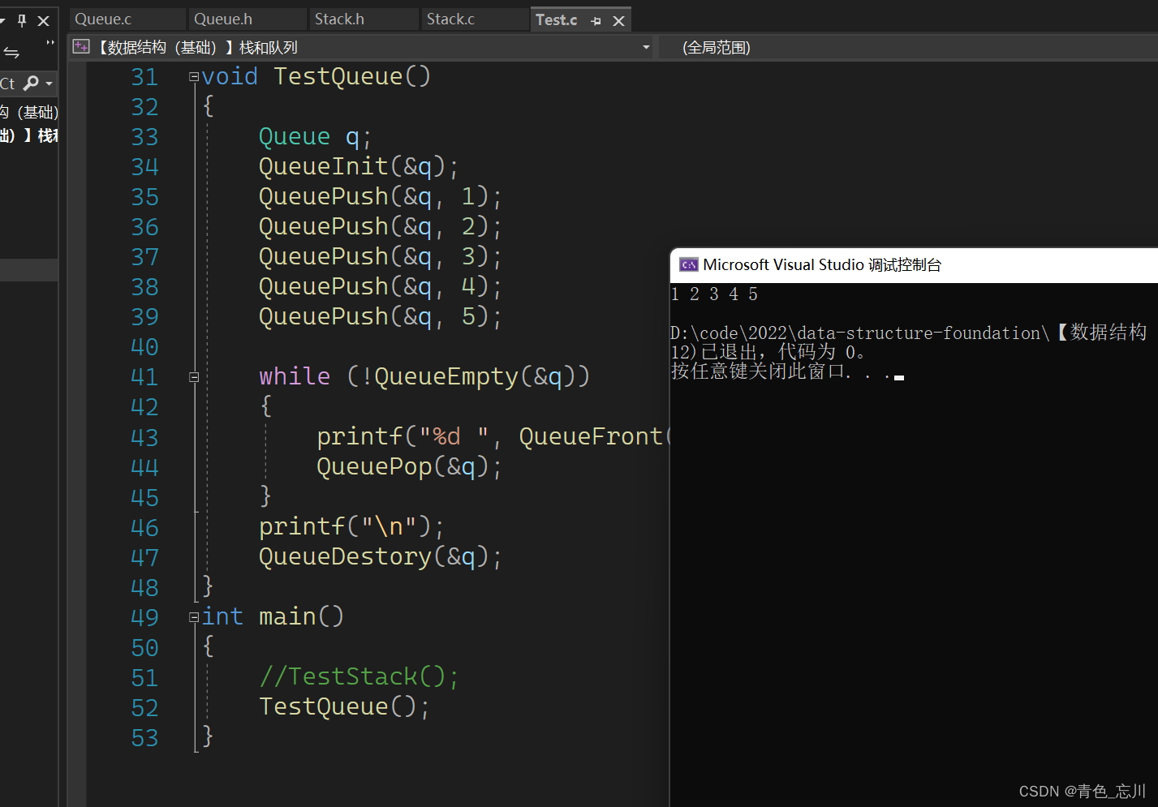1158x807 pixels.
Task: Click line number 40 in the gutter
Action: pyautogui.click(x=144, y=347)
